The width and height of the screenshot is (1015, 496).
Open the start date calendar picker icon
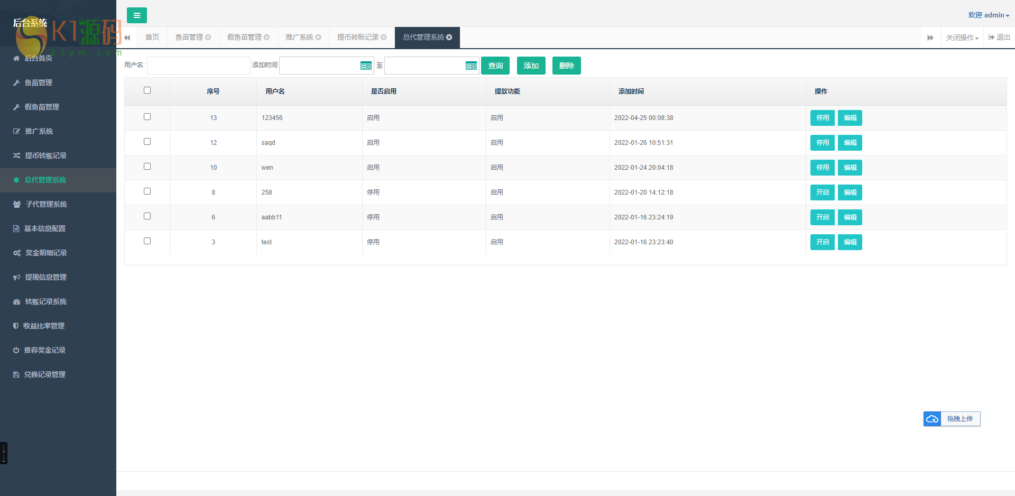(x=366, y=66)
